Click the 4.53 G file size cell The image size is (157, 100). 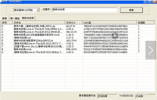(70, 43)
